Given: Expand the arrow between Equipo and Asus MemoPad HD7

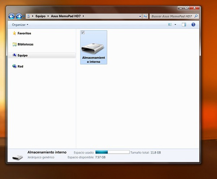Looking at the screenshot, I should tap(48, 16).
